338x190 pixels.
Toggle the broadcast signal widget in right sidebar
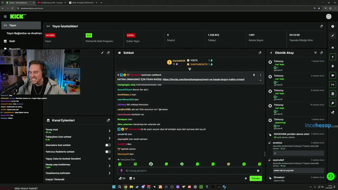[x=333, y=84]
